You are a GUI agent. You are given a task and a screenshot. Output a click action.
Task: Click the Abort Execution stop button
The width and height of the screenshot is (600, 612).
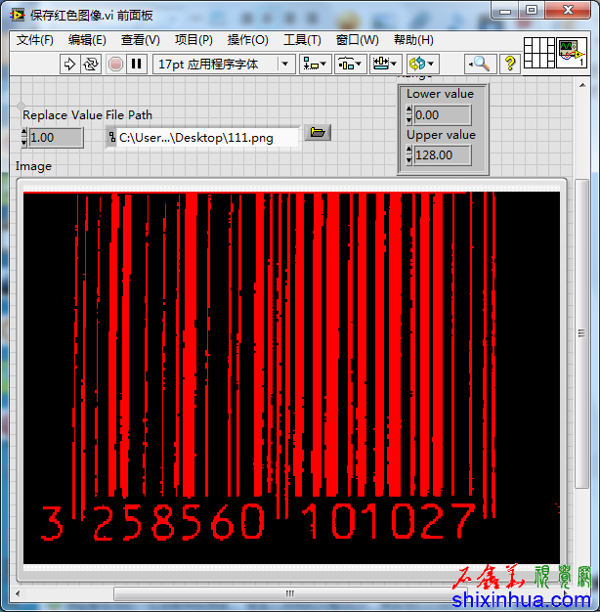[x=115, y=64]
